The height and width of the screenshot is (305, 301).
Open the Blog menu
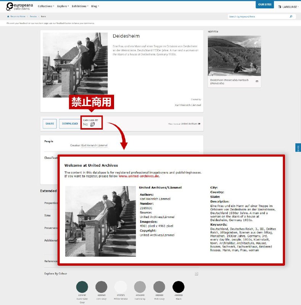pyautogui.click(x=95, y=6)
